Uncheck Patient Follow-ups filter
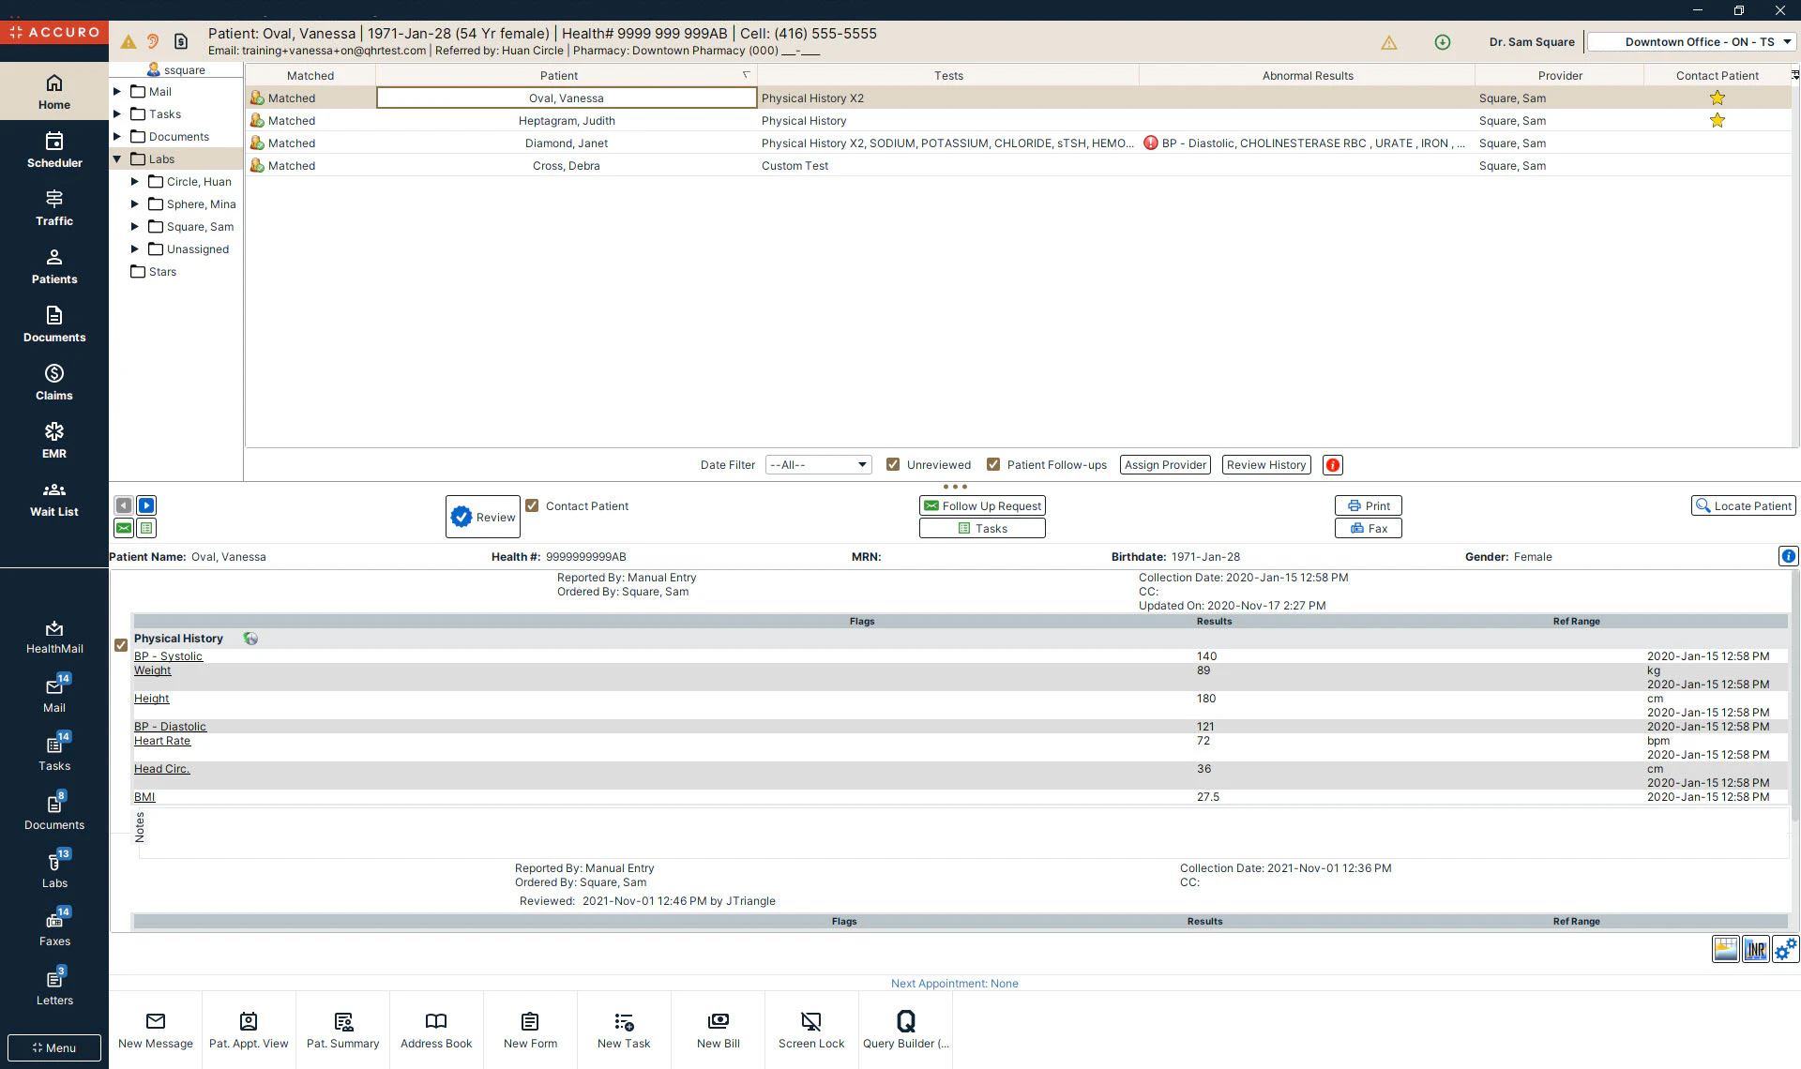1801x1069 pixels. [x=993, y=463]
